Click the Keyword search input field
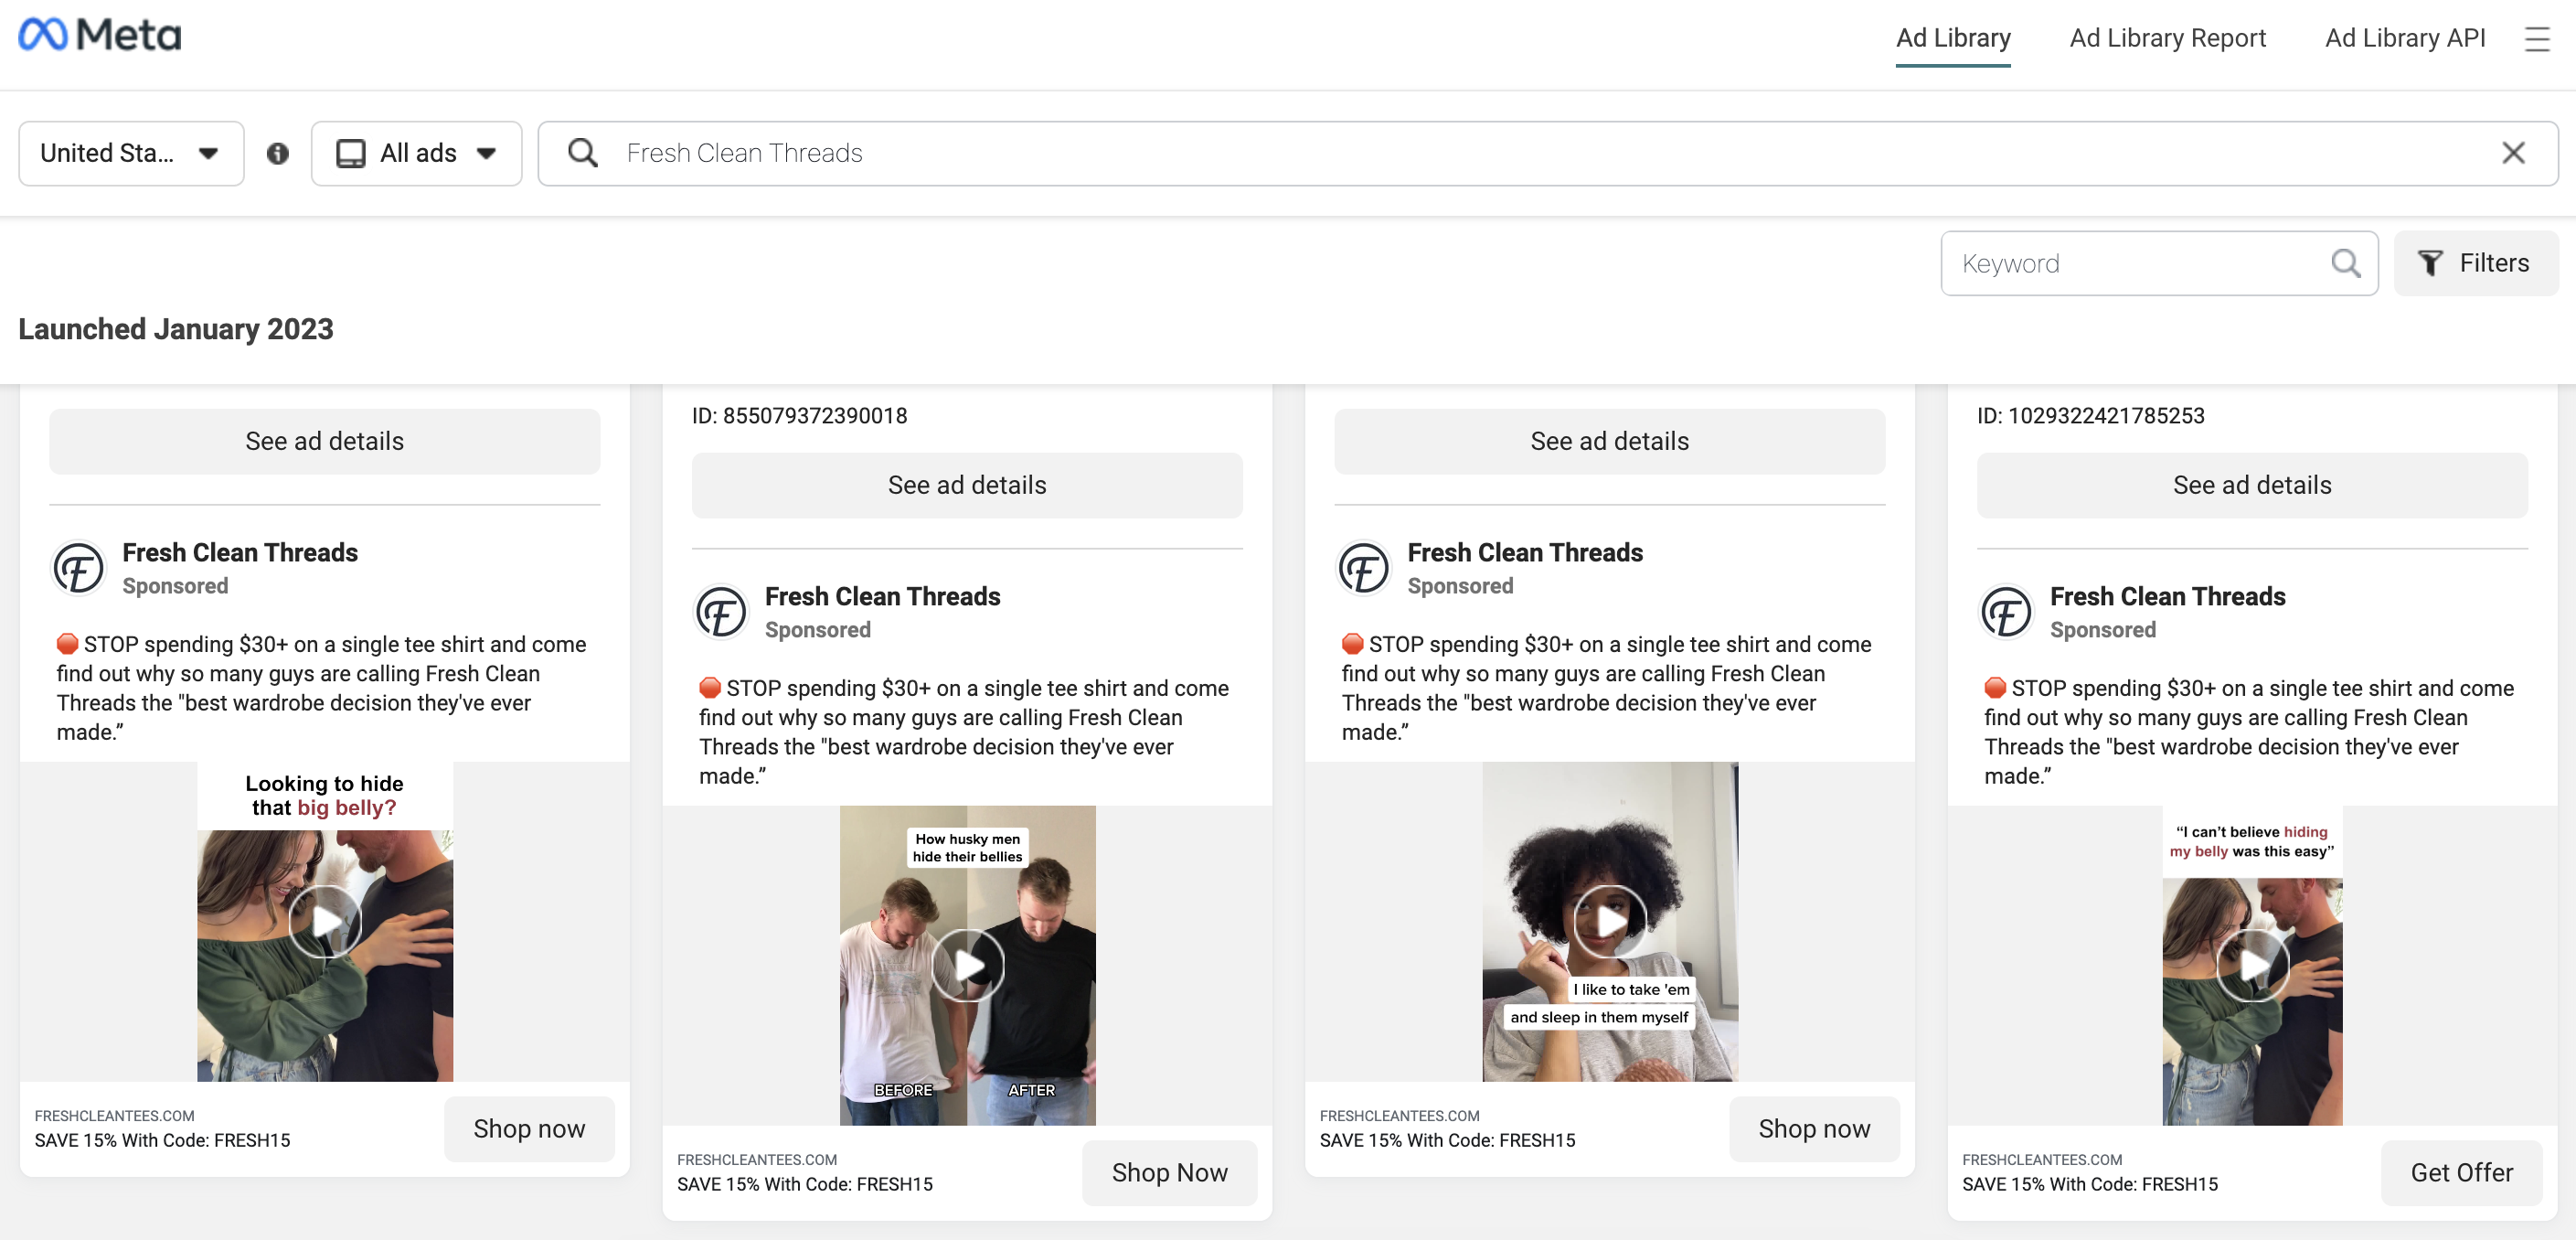This screenshot has height=1240, width=2576. pyautogui.click(x=2137, y=262)
